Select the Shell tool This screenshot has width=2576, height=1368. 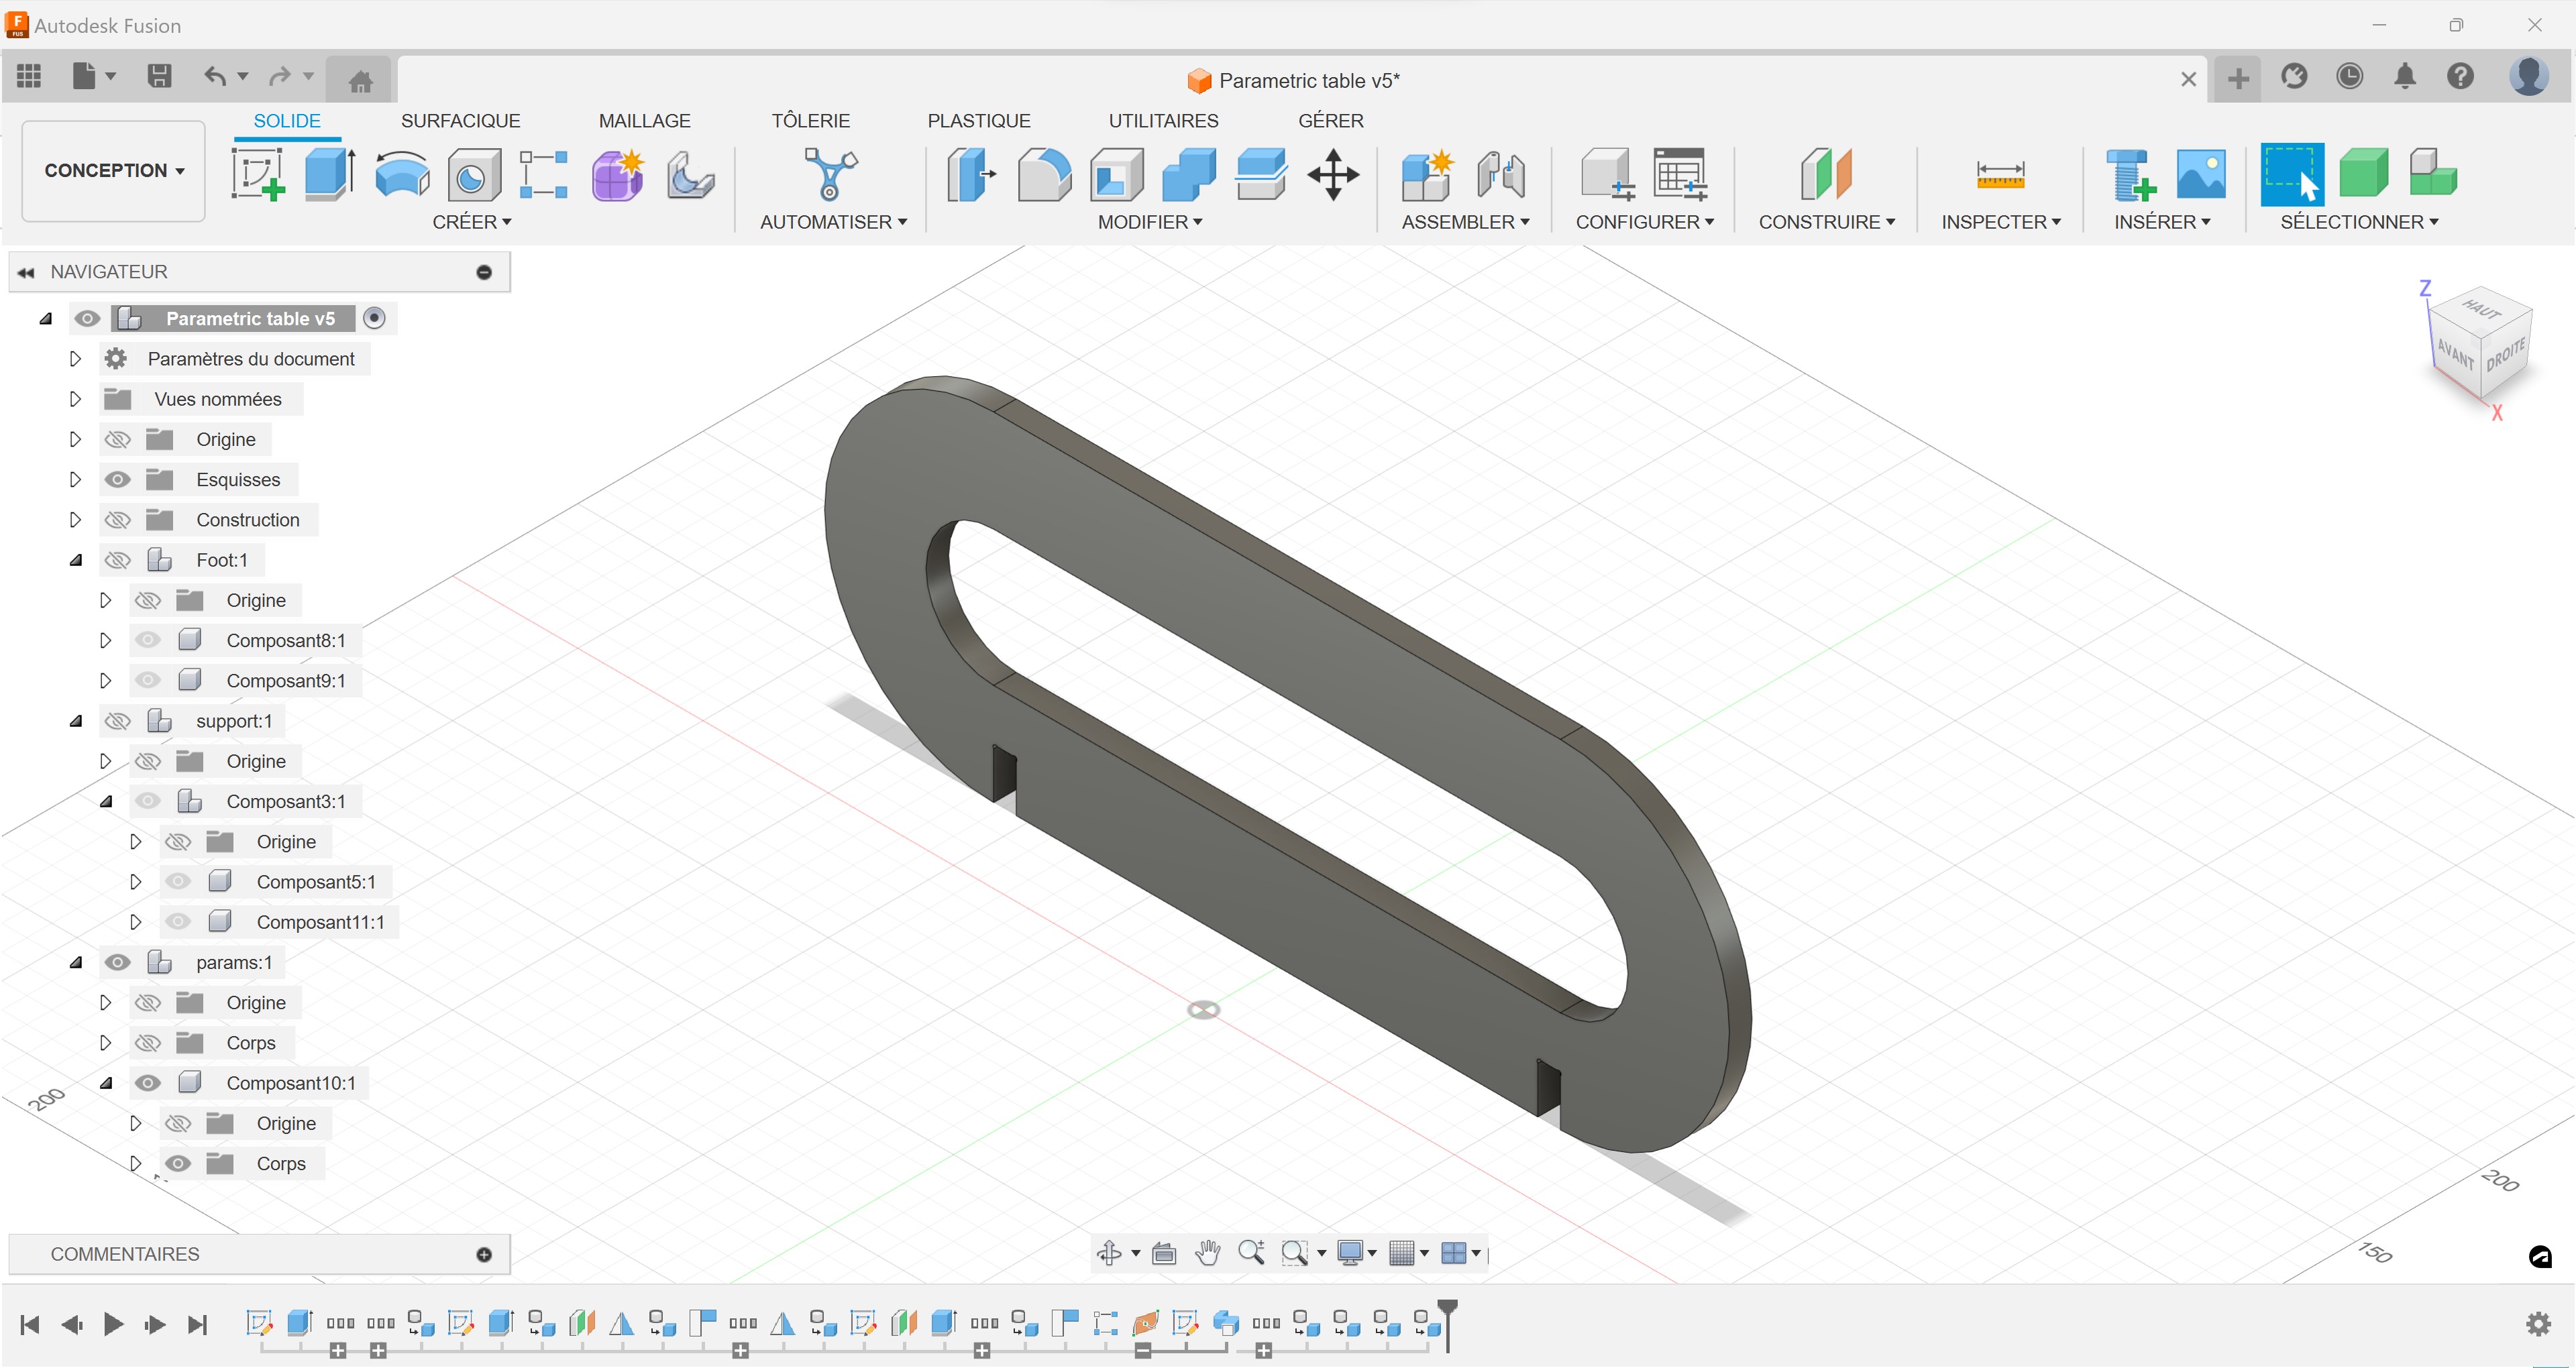click(1117, 174)
